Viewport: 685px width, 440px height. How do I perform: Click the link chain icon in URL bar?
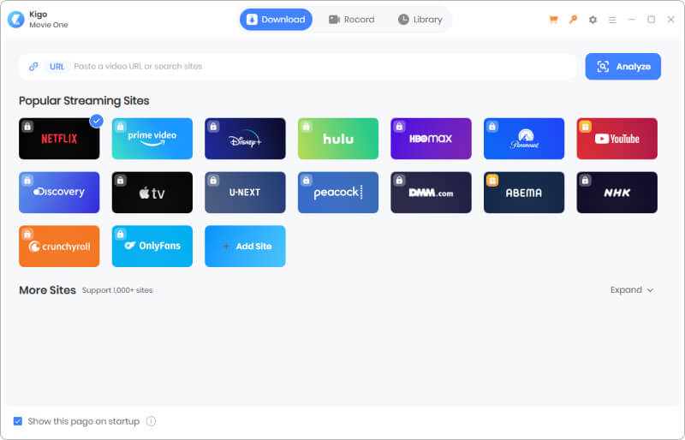pyautogui.click(x=33, y=67)
